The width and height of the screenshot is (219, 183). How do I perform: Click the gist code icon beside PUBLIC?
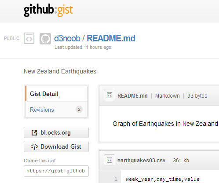[29, 38]
